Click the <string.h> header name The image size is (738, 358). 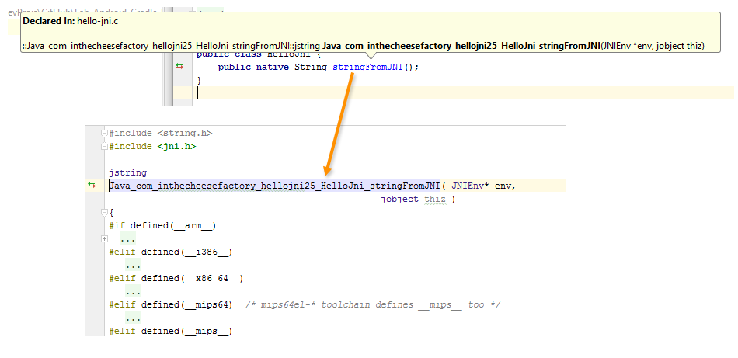click(184, 133)
